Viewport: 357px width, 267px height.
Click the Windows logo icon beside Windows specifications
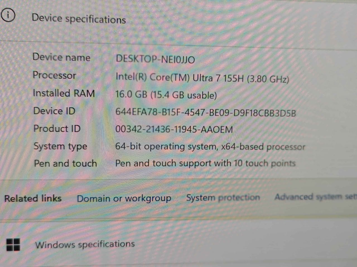(13, 245)
